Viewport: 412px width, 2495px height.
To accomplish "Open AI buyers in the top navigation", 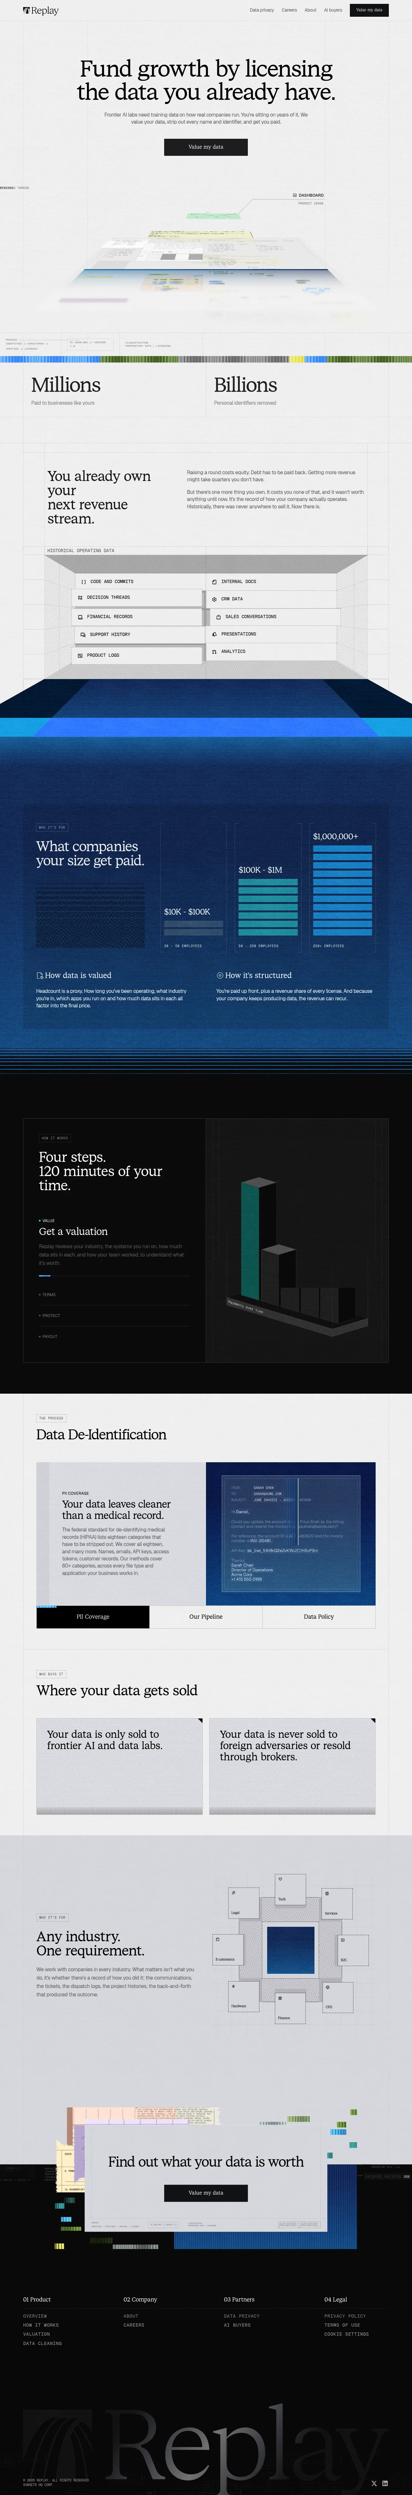I will click(333, 10).
